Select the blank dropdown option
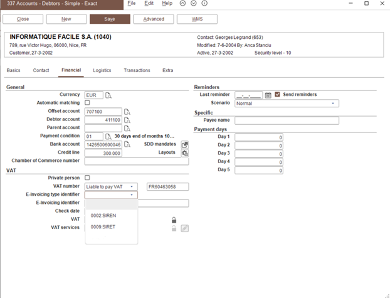390x298 pixels. click(111, 205)
